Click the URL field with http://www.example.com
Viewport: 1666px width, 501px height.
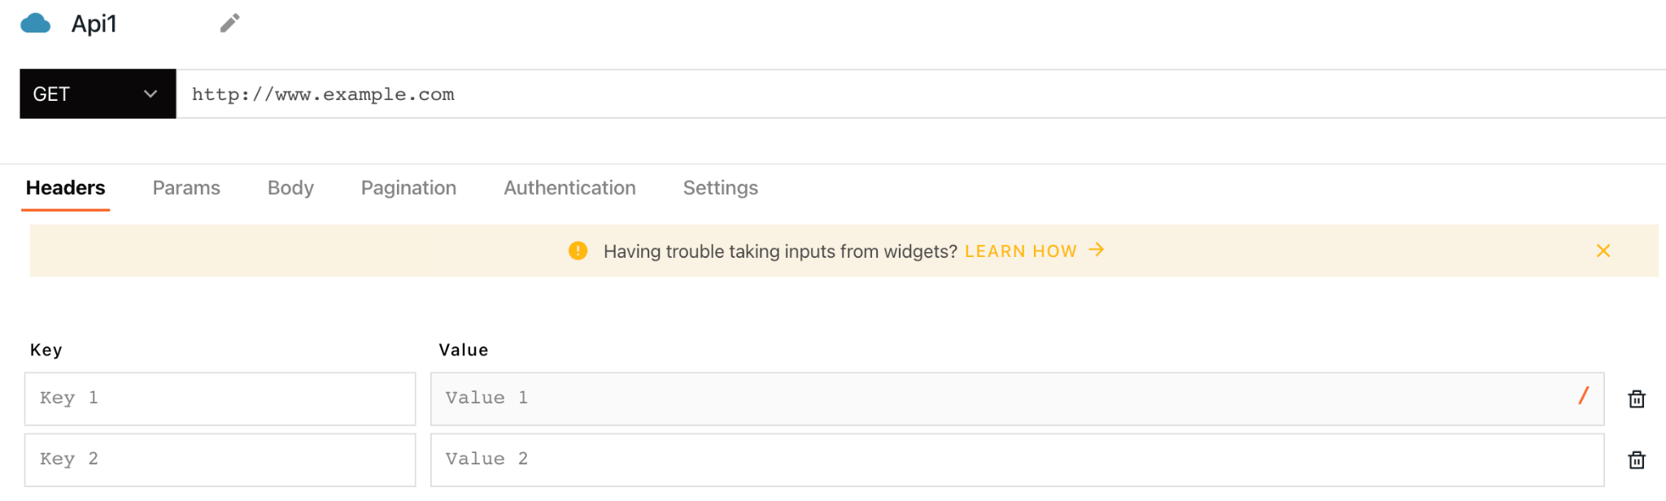[x=895, y=94]
